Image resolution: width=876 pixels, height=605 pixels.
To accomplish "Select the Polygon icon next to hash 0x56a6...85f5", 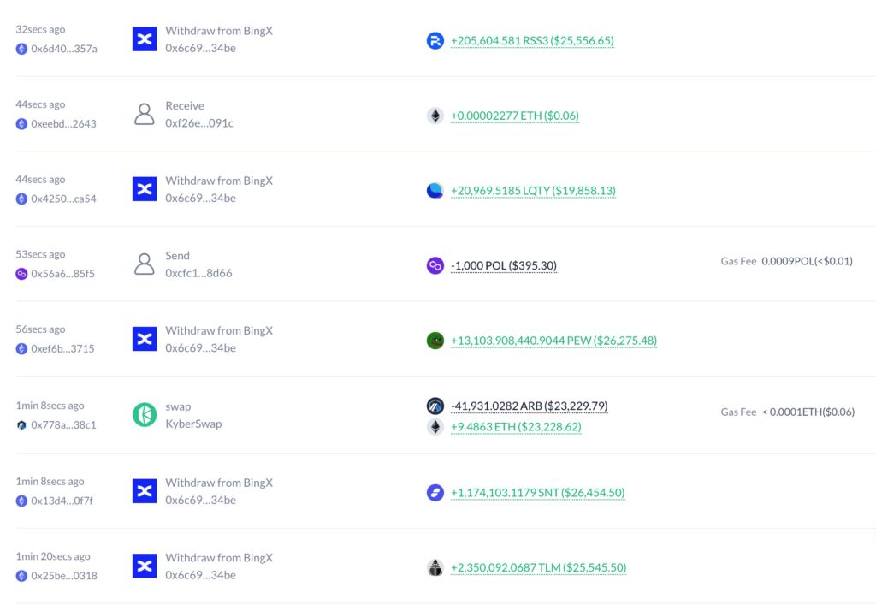I will 19,272.
